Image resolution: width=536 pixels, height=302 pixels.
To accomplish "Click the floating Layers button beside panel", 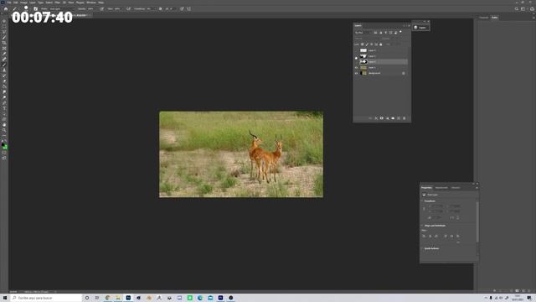I will click(420, 28).
